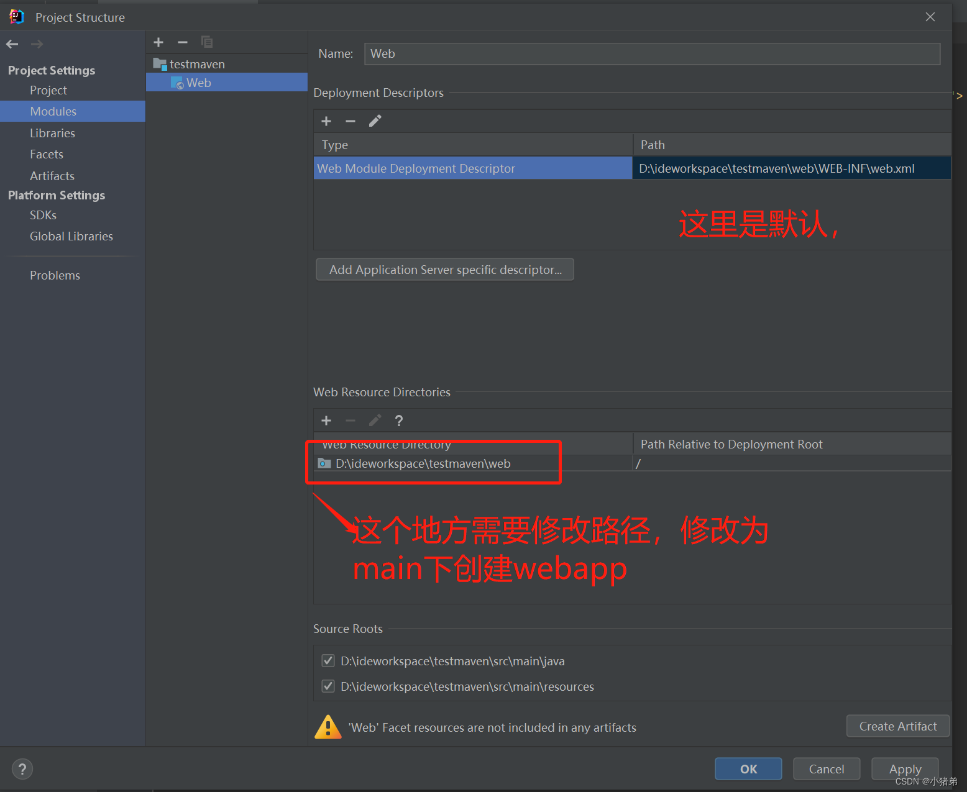Viewport: 967px width, 792px height.
Task: Confirm with the OK button
Action: [748, 769]
